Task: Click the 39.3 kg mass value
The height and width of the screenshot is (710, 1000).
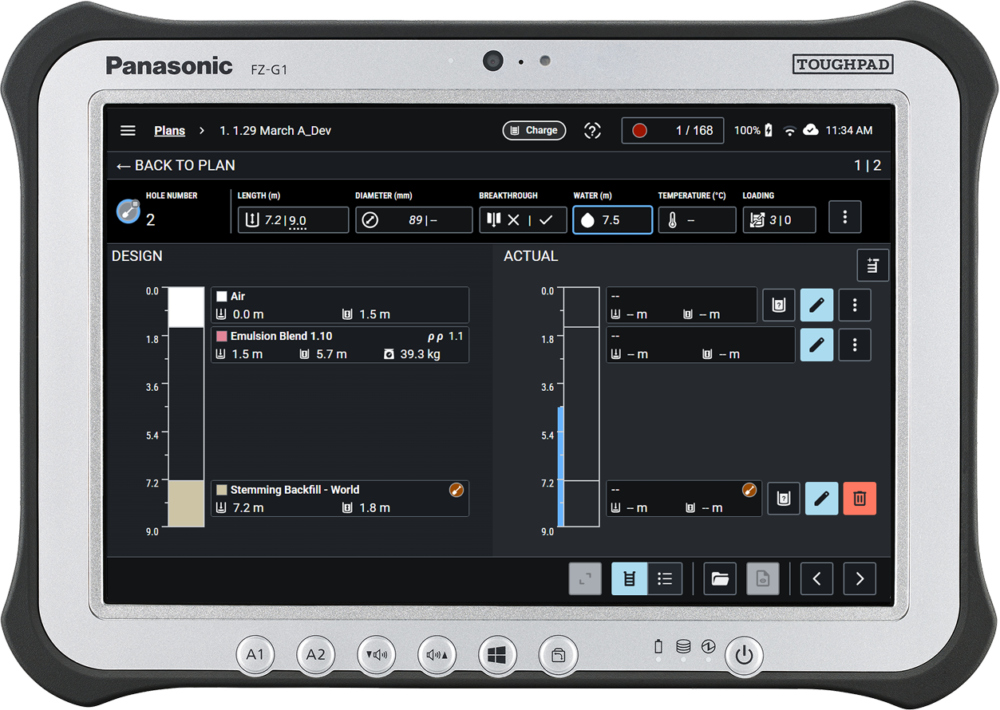Action: [x=420, y=354]
